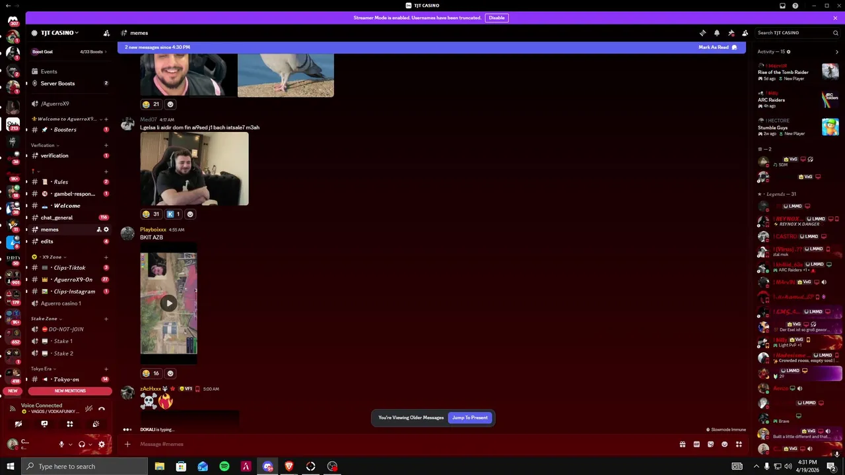Image resolution: width=845 pixels, height=475 pixels.
Task: Open user settings gear
Action: (x=102, y=445)
